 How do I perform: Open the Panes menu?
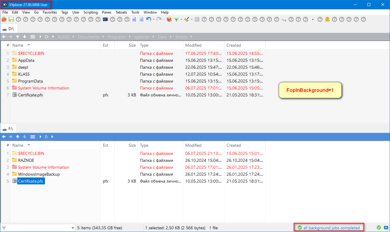point(106,12)
